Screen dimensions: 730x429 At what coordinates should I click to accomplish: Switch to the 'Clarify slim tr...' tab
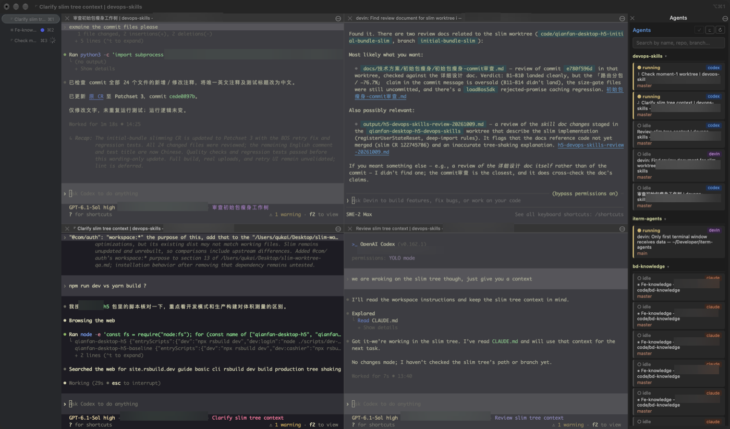click(x=30, y=19)
